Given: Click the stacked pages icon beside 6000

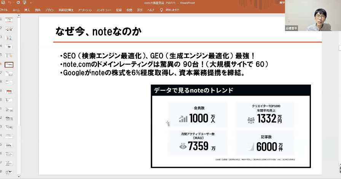Looking at the screenshot, I should click(251, 147).
